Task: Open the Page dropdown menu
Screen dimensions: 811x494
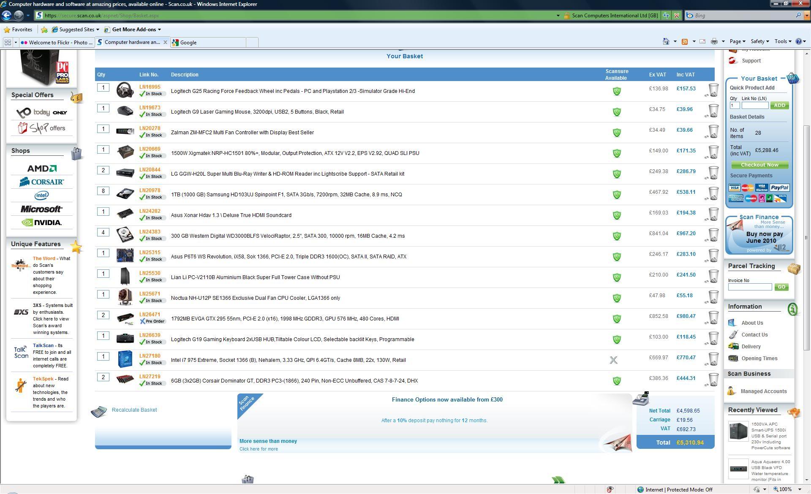Action: pos(737,41)
